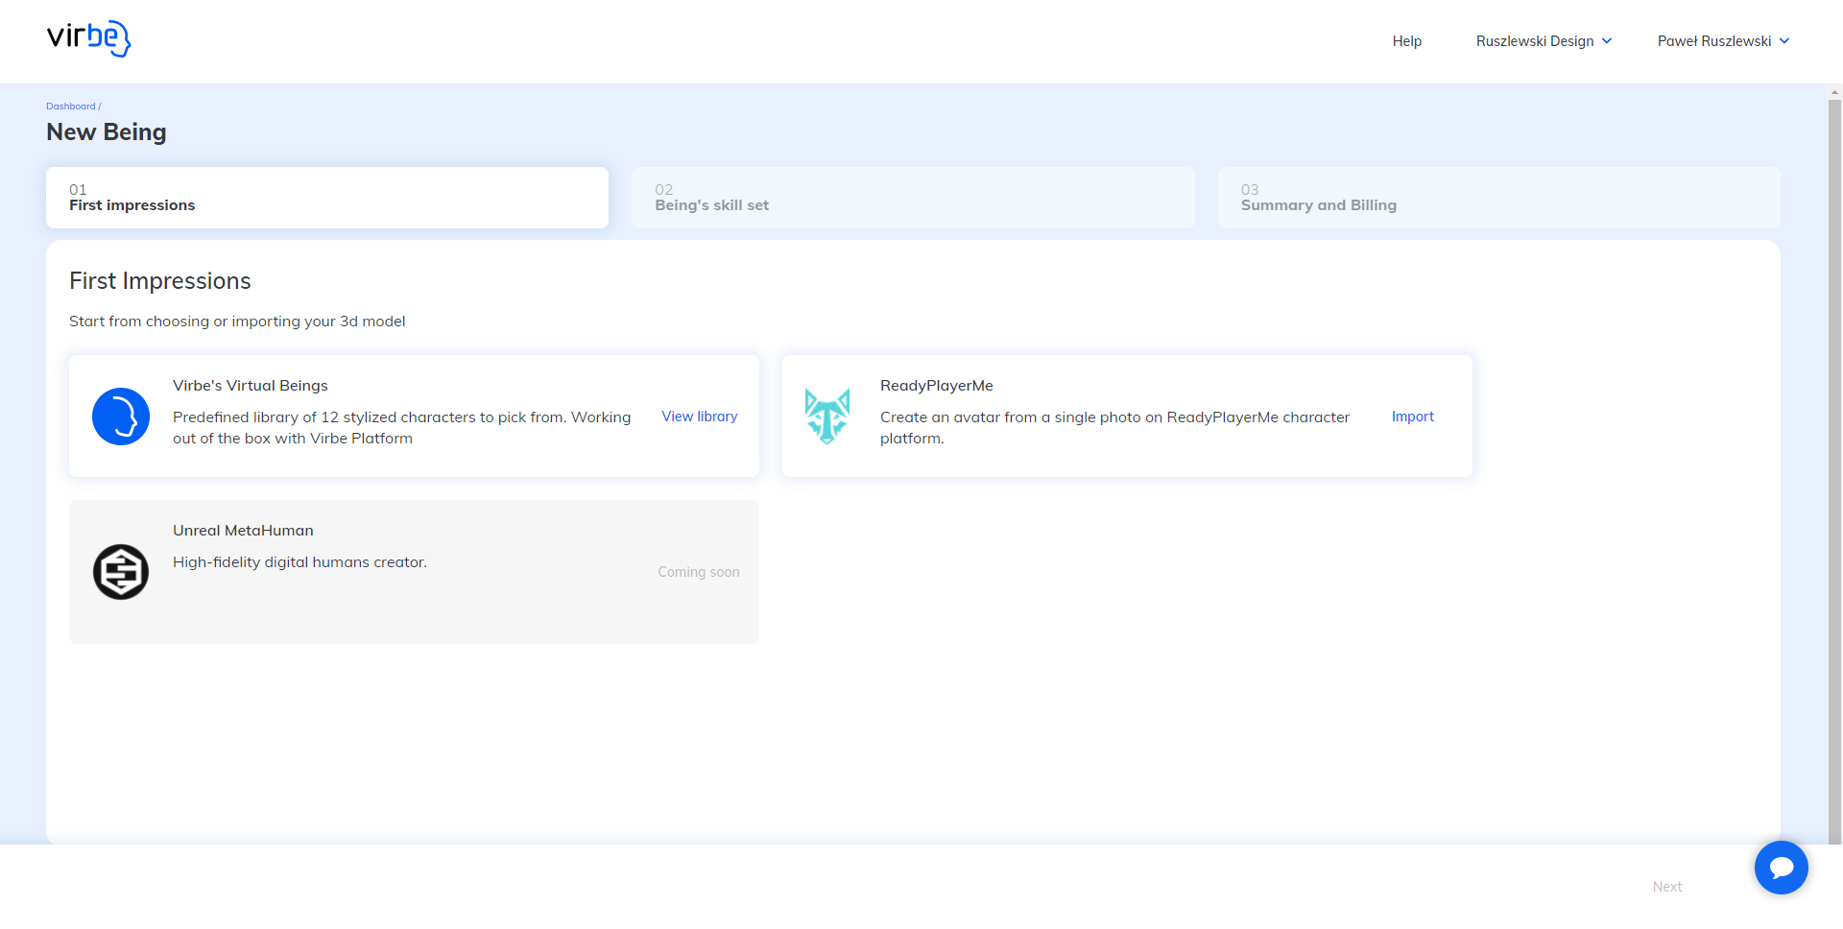Click the 'New Being' page title
Image resolution: width=1843 pixels, height=929 pixels.
[107, 132]
